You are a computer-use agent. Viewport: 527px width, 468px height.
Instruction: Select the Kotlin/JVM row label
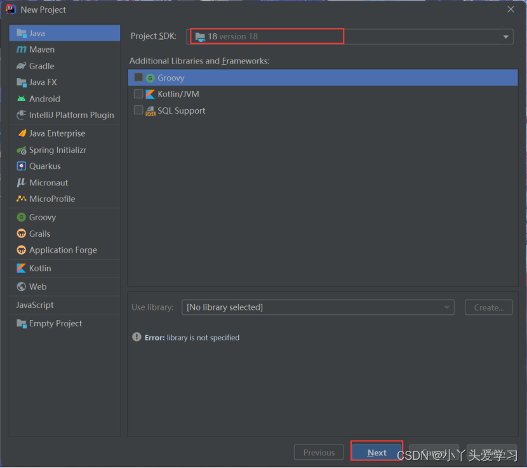pos(178,94)
